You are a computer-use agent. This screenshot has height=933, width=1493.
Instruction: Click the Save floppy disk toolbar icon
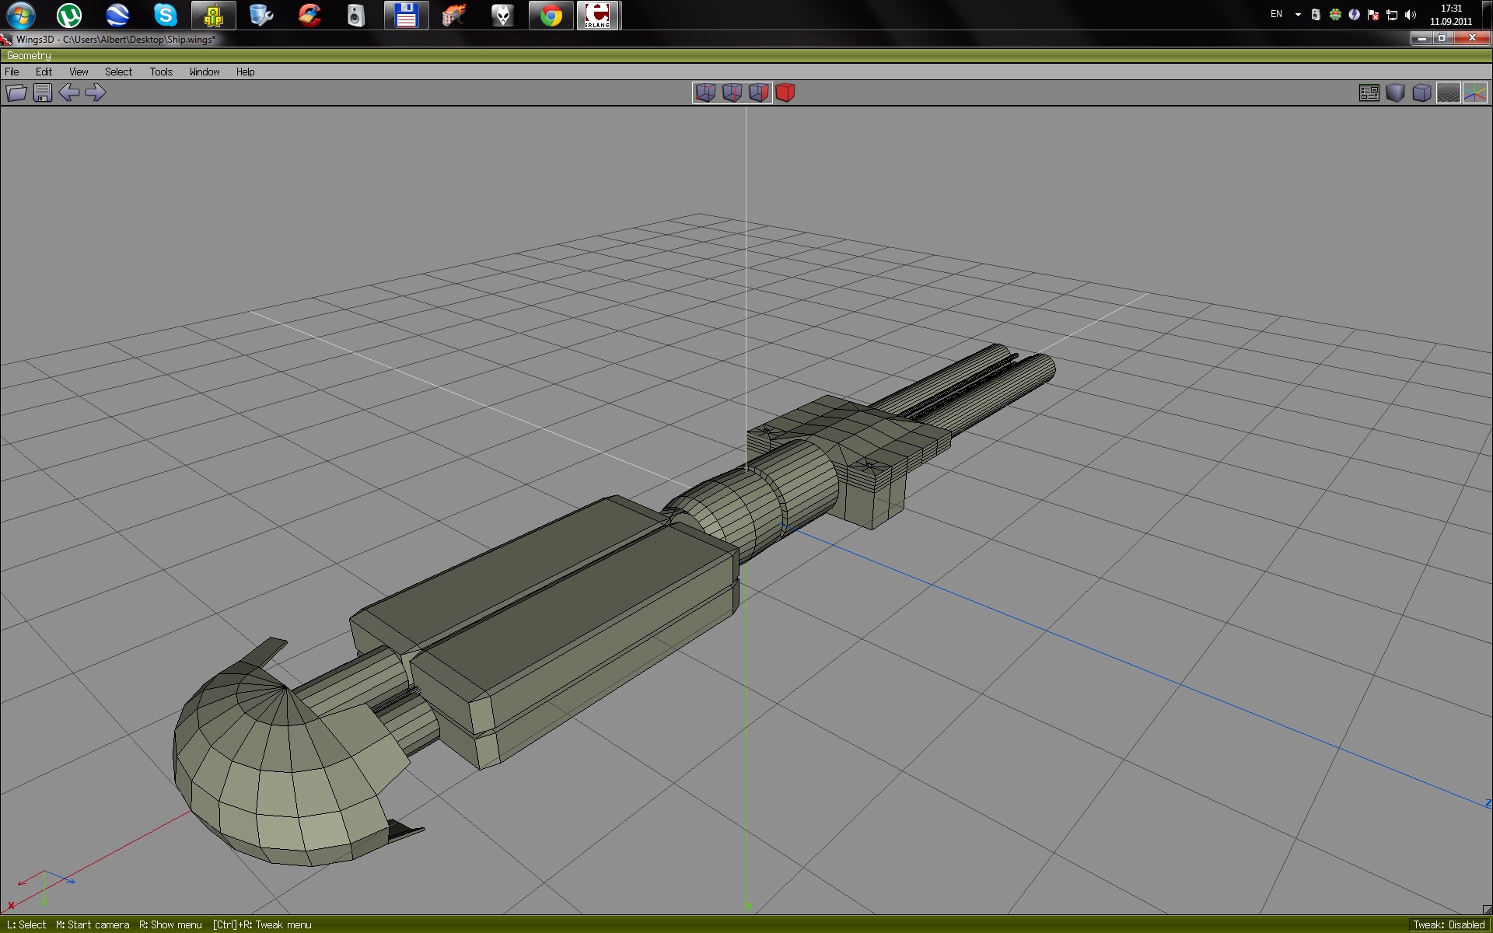pos(43,93)
